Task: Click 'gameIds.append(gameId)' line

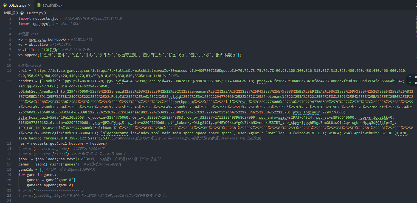Action: (50, 185)
